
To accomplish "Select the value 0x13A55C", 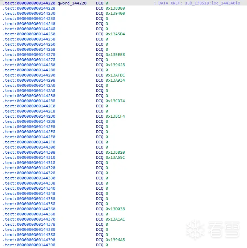I will [x=115, y=157].
